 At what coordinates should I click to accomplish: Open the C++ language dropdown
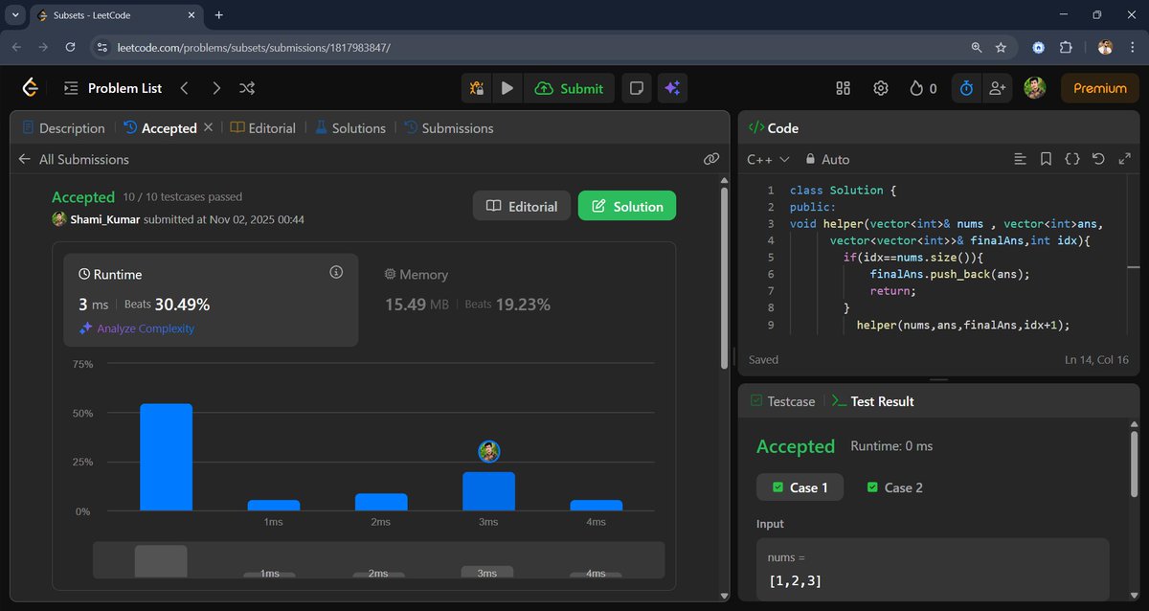click(766, 158)
